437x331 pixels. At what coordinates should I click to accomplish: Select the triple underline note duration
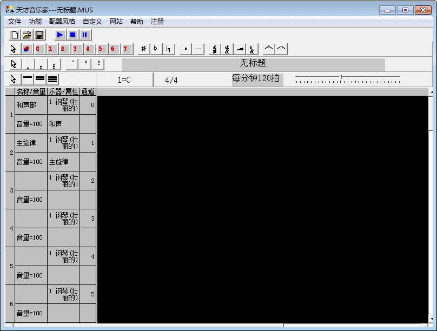point(52,80)
